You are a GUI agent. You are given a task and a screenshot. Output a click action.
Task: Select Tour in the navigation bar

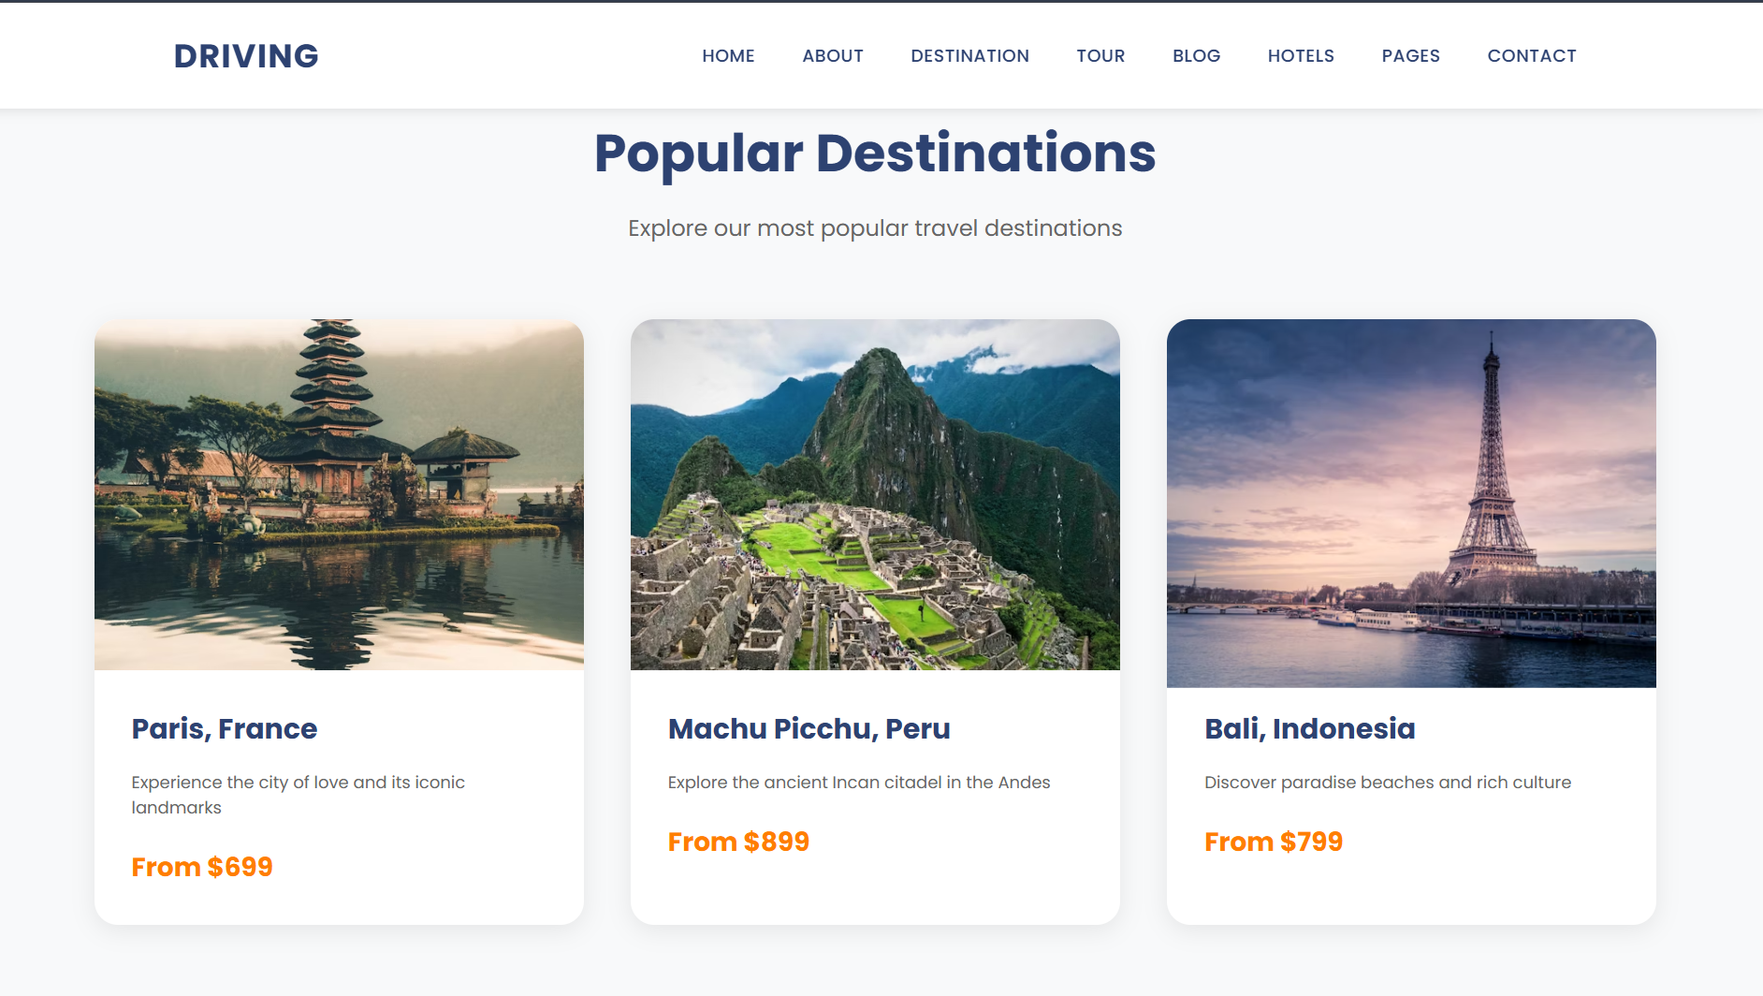(x=1100, y=56)
